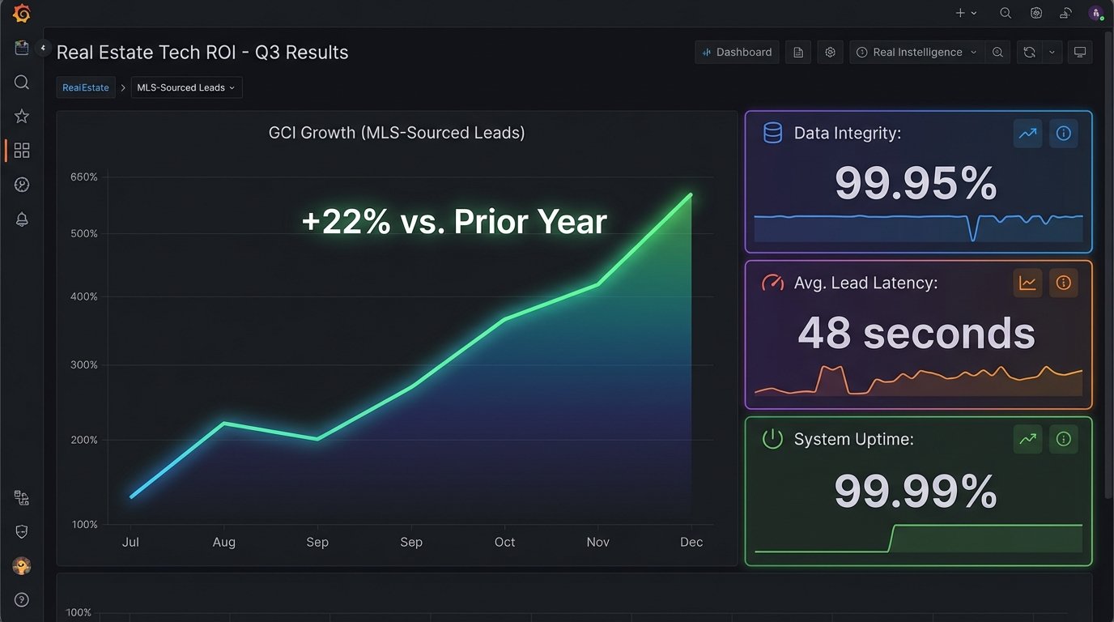Open the Real Intelligence time range picker

917,52
